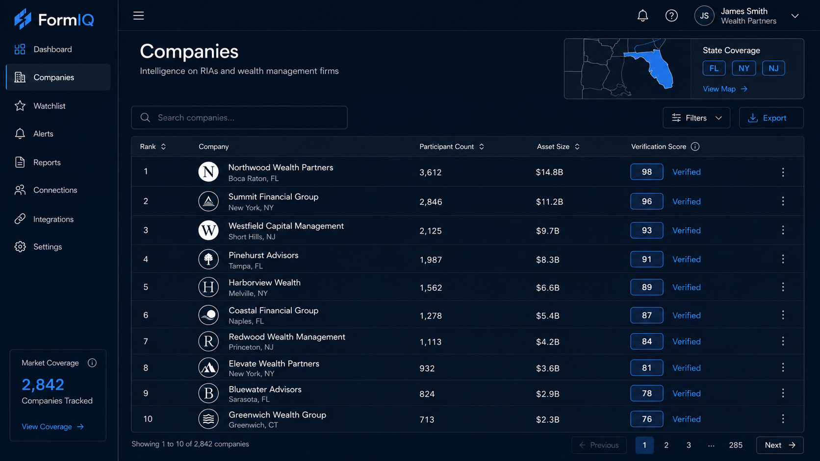Follow the View Map link
Image resolution: width=820 pixels, height=461 pixels.
tap(725, 89)
